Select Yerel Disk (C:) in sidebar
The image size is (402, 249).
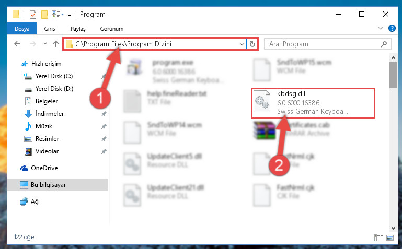click(x=54, y=76)
